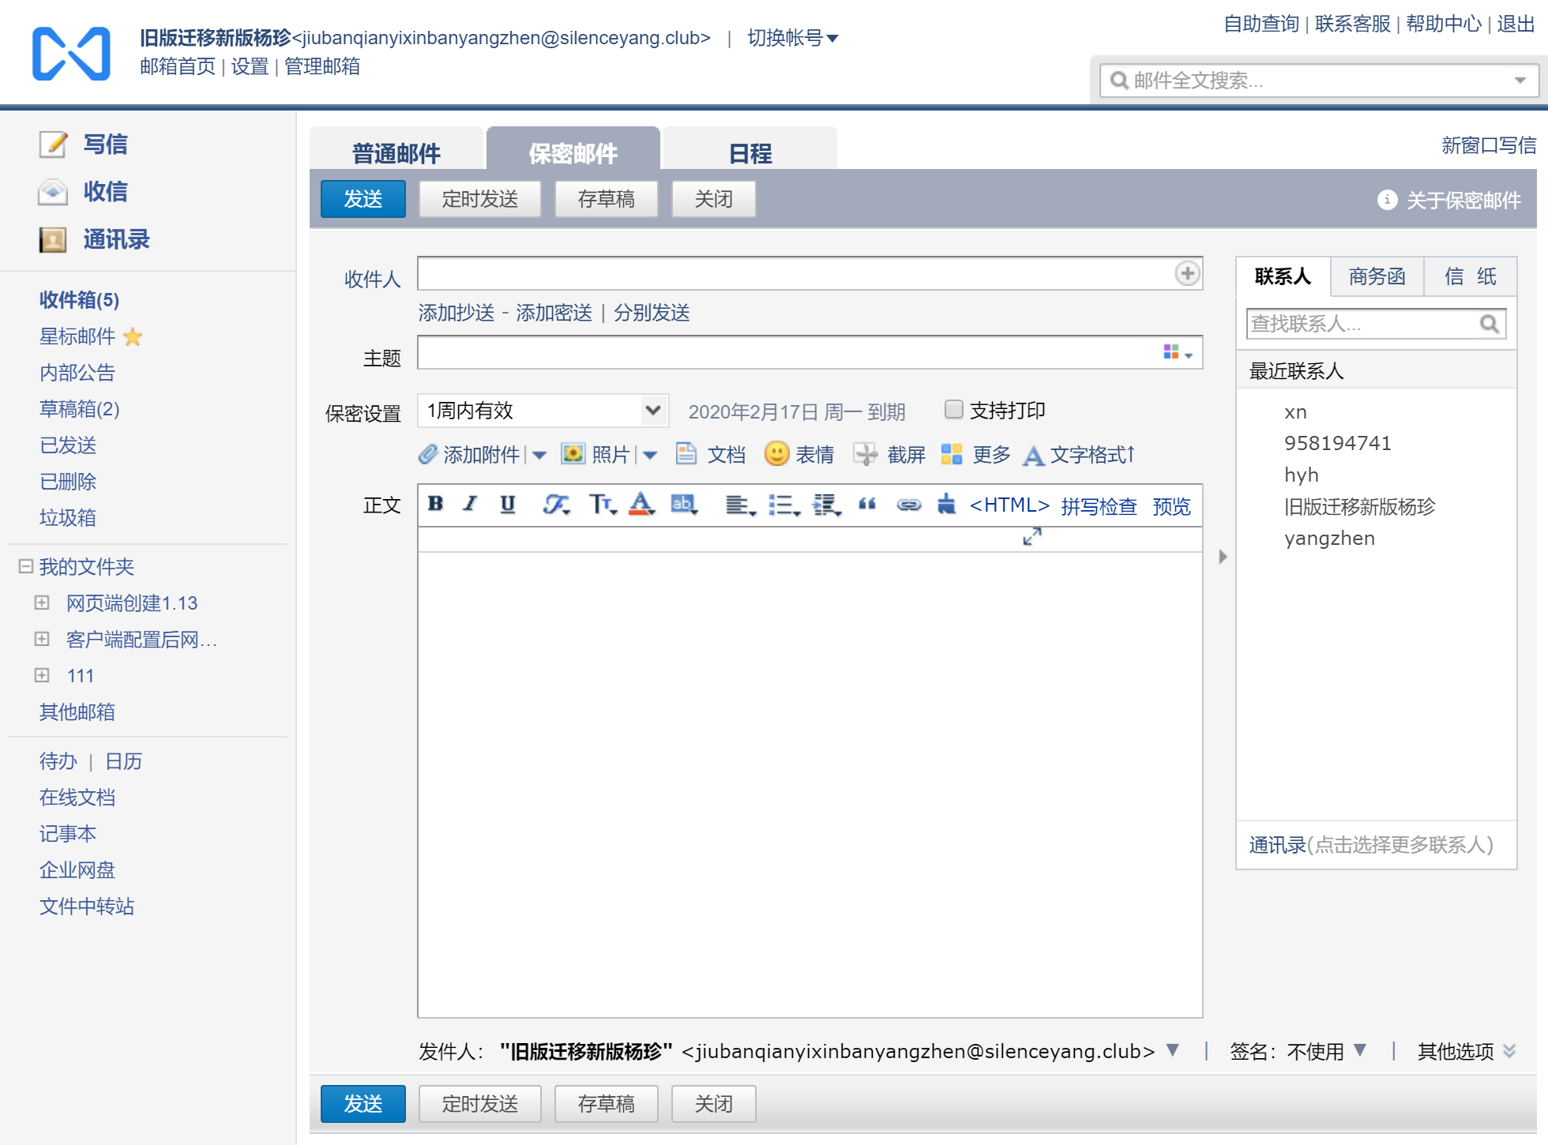Apply italic formatting in editor toolbar
Image resolution: width=1548 pixels, height=1145 pixels.
click(x=471, y=504)
